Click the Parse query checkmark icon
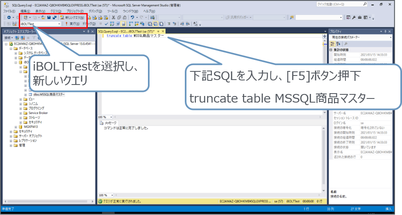This screenshot has height=215, width=402. (x=106, y=24)
